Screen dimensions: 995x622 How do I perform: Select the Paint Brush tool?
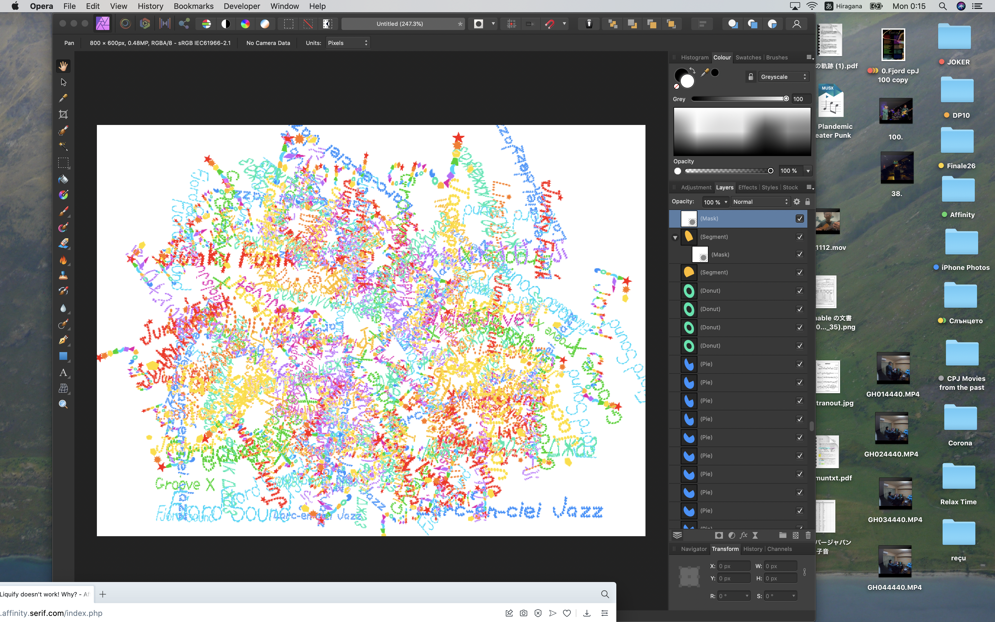(x=63, y=211)
